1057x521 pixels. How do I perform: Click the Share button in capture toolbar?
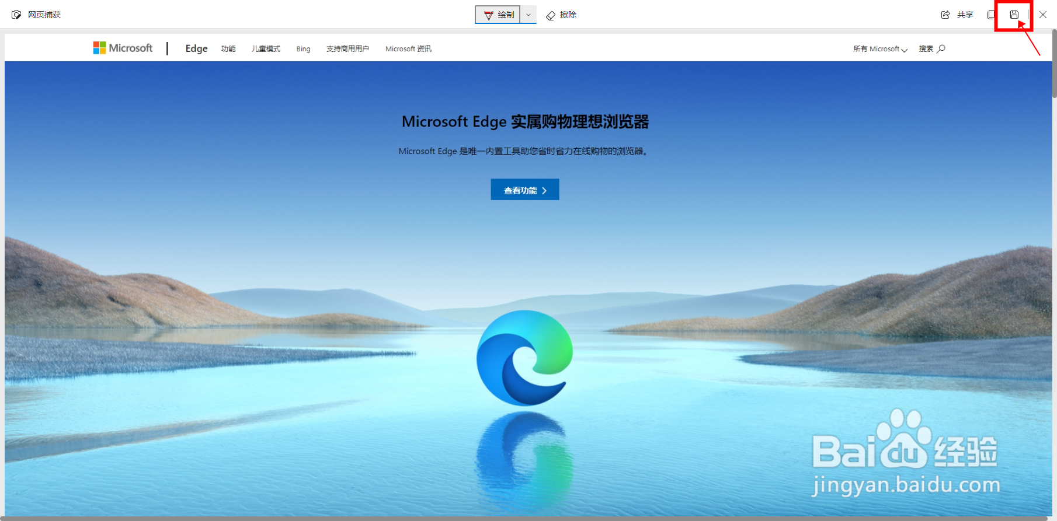click(957, 15)
